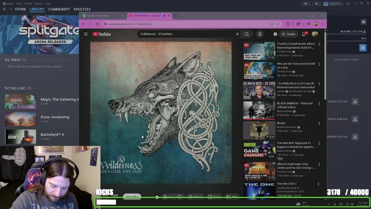The image size is (371, 209).
Task: Open options for Who are we? video
Action: coord(319,64)
